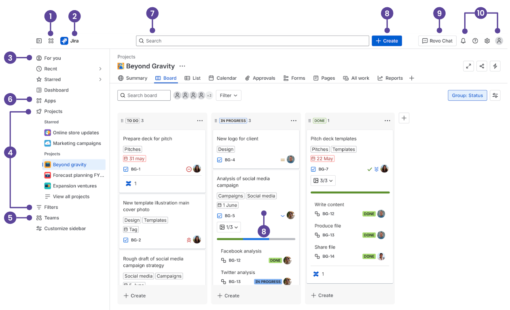Open the help question mark icon
510x310 pixels.
tap(475, 41)
